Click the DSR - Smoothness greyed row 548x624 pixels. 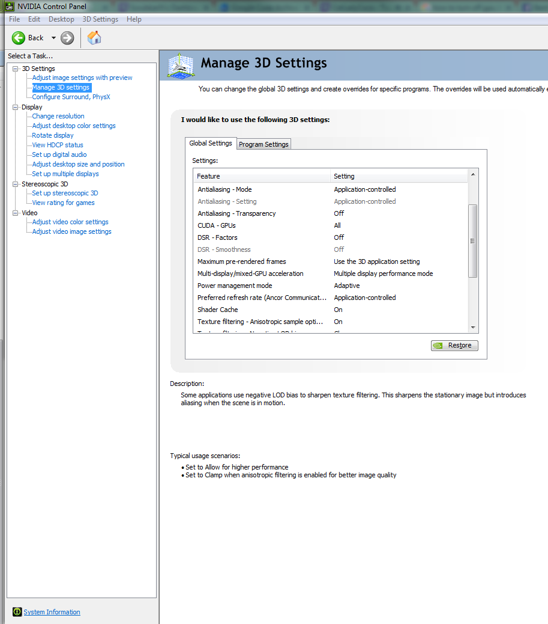[x=331, y=249]
